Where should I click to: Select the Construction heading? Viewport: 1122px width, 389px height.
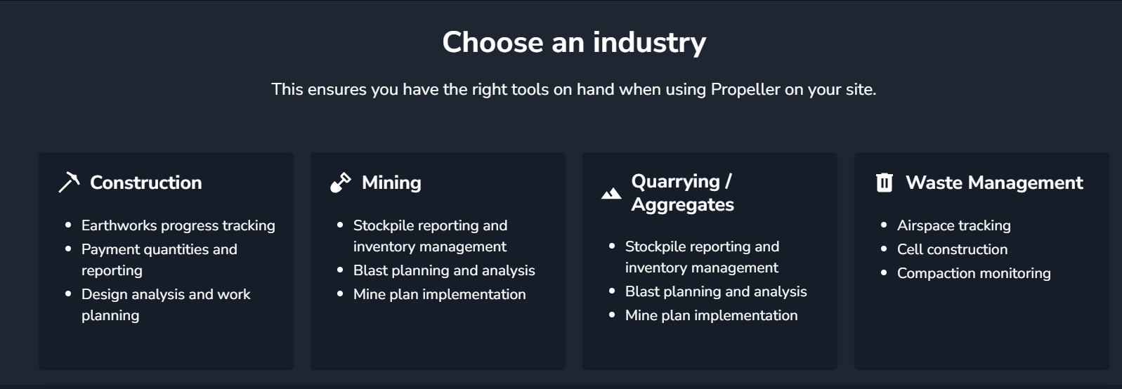tap(146, 183)
